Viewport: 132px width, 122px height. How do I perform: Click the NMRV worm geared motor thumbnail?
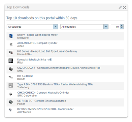pos(11,36)
